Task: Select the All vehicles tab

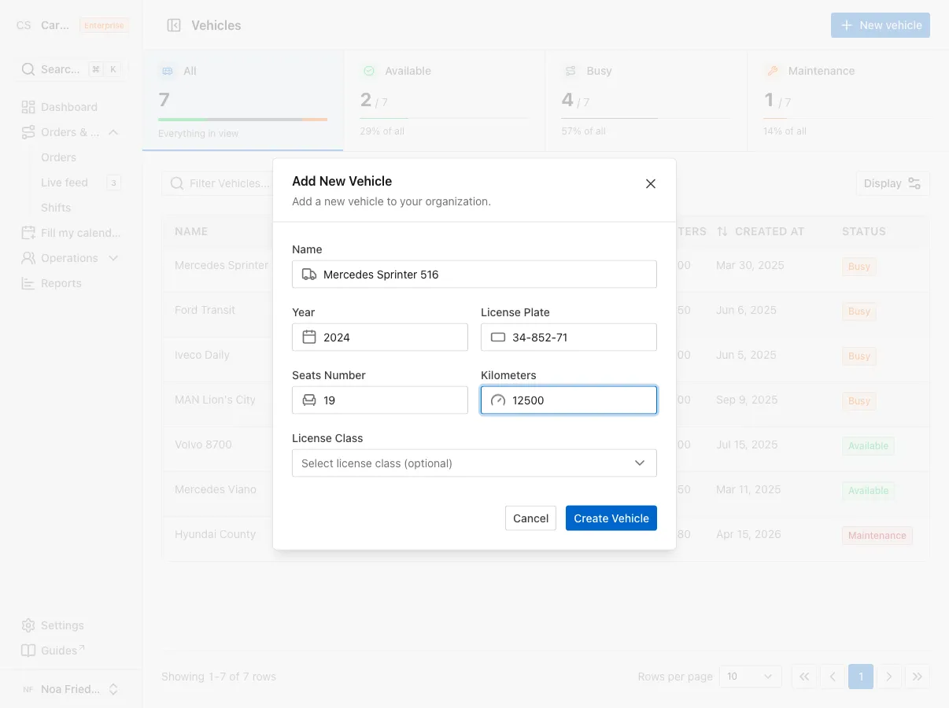Action: (x=243, y=101)
